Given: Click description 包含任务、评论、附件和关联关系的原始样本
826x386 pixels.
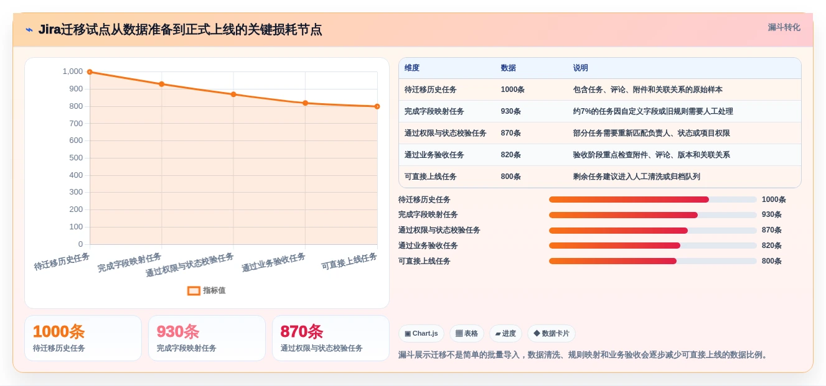Looking at the screenshot, I should (x=648, y=90).
